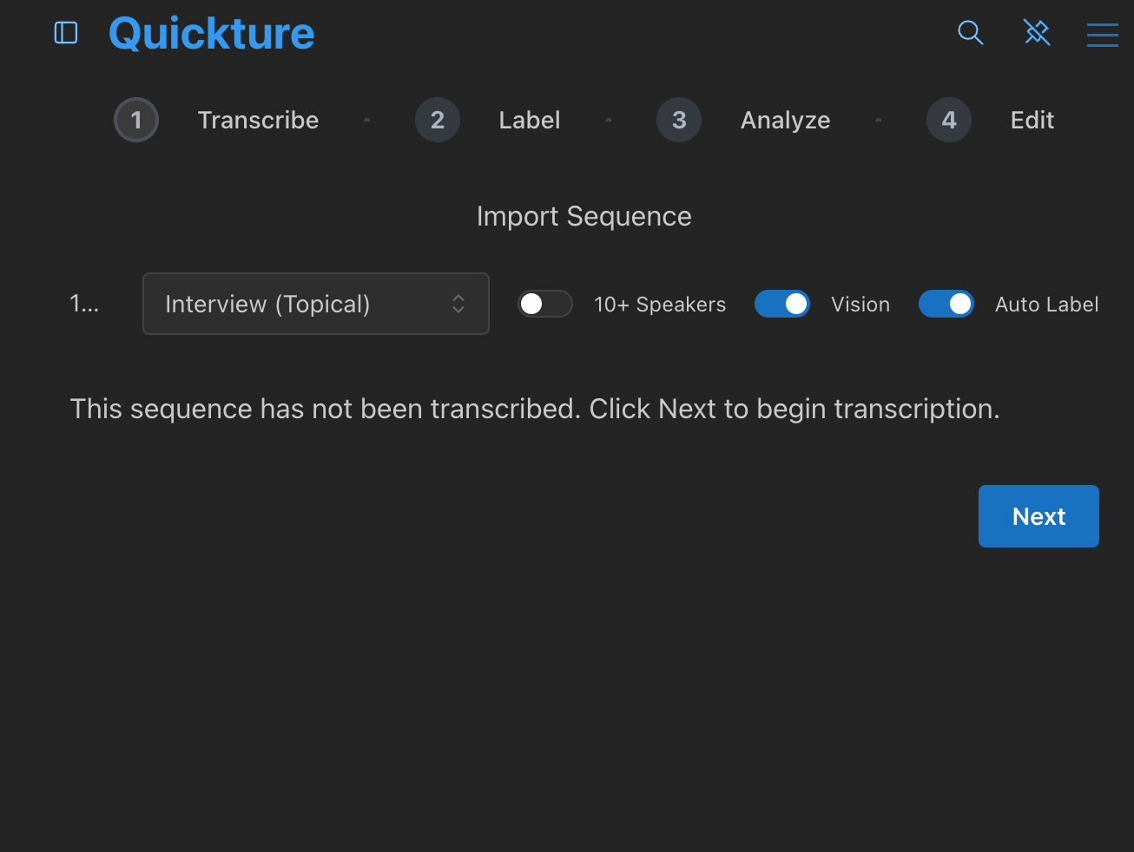Viewport: 1134px width, 852px height.
Task: Click the unpin icon in header
Action: click(x=1037, y=33)
